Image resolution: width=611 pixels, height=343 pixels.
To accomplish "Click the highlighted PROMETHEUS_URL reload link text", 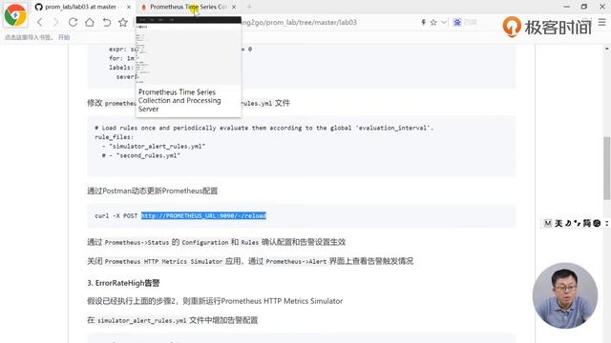I will point(203,215).
